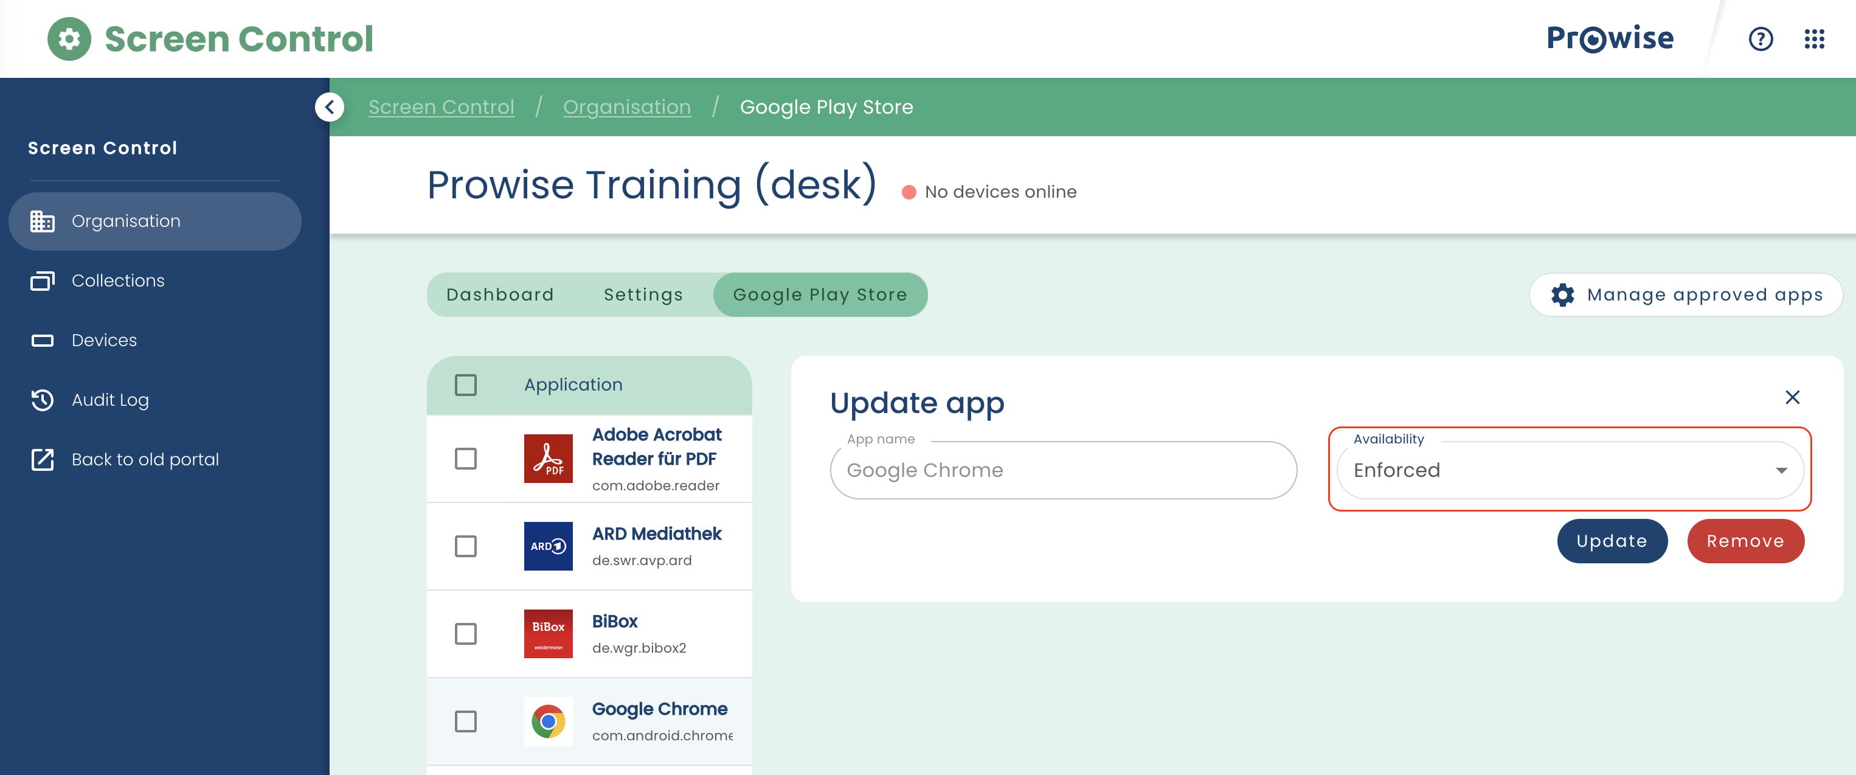Open the Availability dropdown
Image resolution: width=1856 pixels, height=775 pixels.
click(x=1569, y=470)
